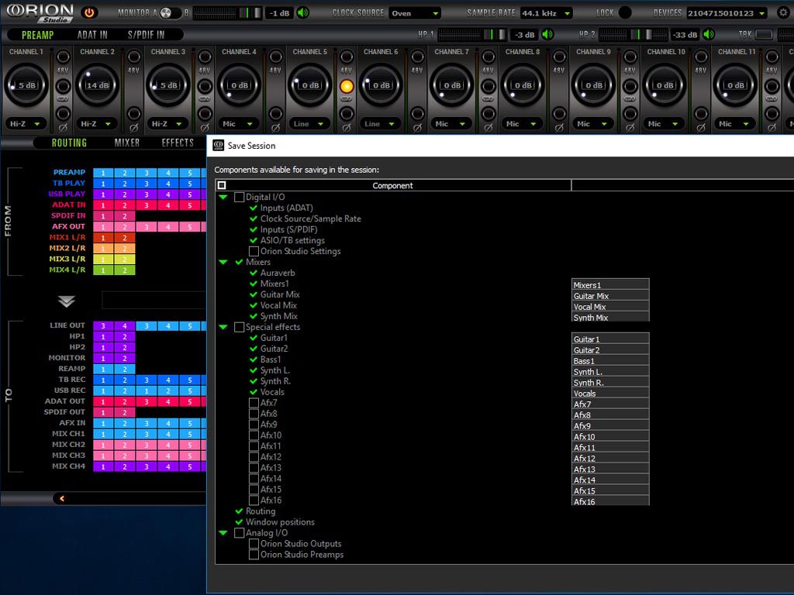Switch to the PREAMP tab
The width and height of the screenshot is (794, 595).
tap(37, 35)
